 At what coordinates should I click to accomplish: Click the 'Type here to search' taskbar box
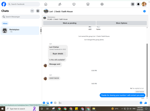pyautogui.click(x=22, y=109)
